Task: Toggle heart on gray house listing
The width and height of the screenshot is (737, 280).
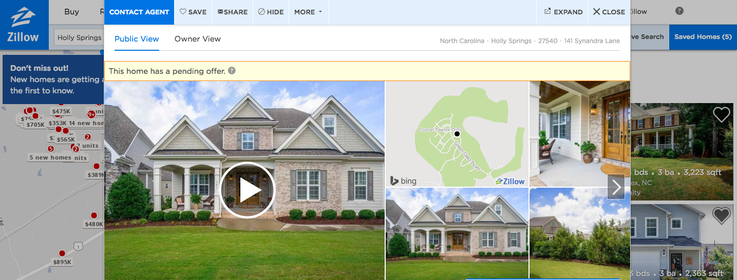Action: [x=721, y=216]
